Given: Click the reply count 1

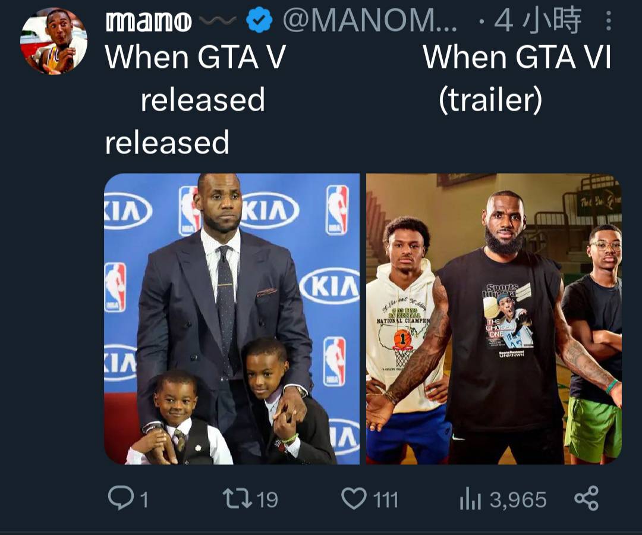Looking at the screenshot, I should click(x=144, y=500).
